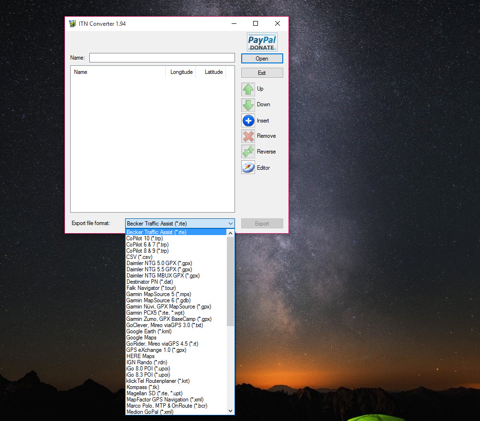Sort by the Latitude column header

[211, 72]
